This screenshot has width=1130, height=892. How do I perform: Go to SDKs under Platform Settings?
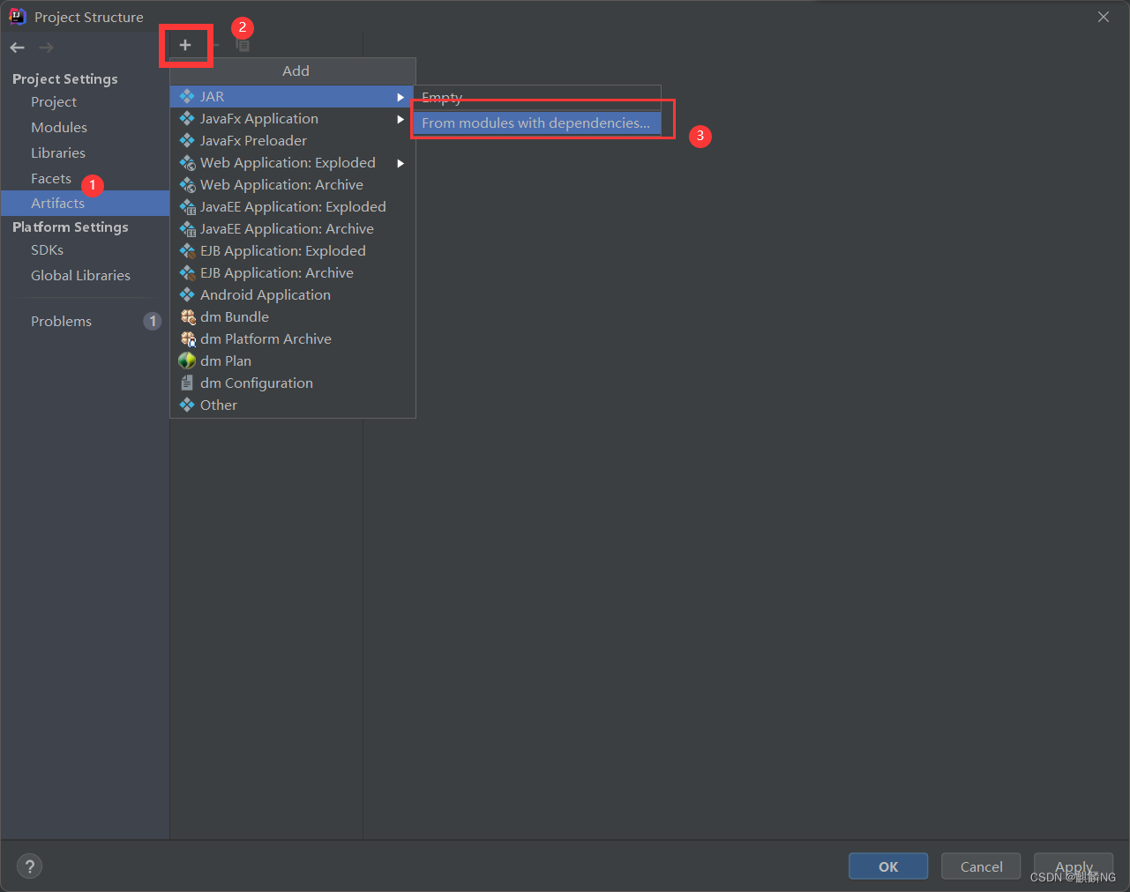pyautogui.click(x=48, y=250)
